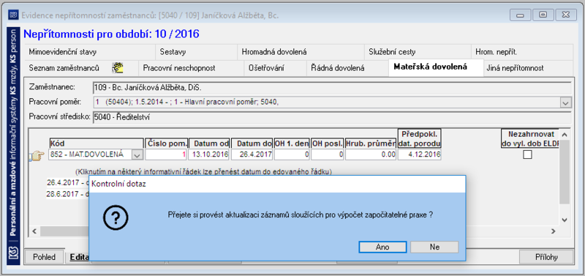Open the Pracovní neschopnost tab
This screenshot has width=585, height=276.
click(191, 68)
